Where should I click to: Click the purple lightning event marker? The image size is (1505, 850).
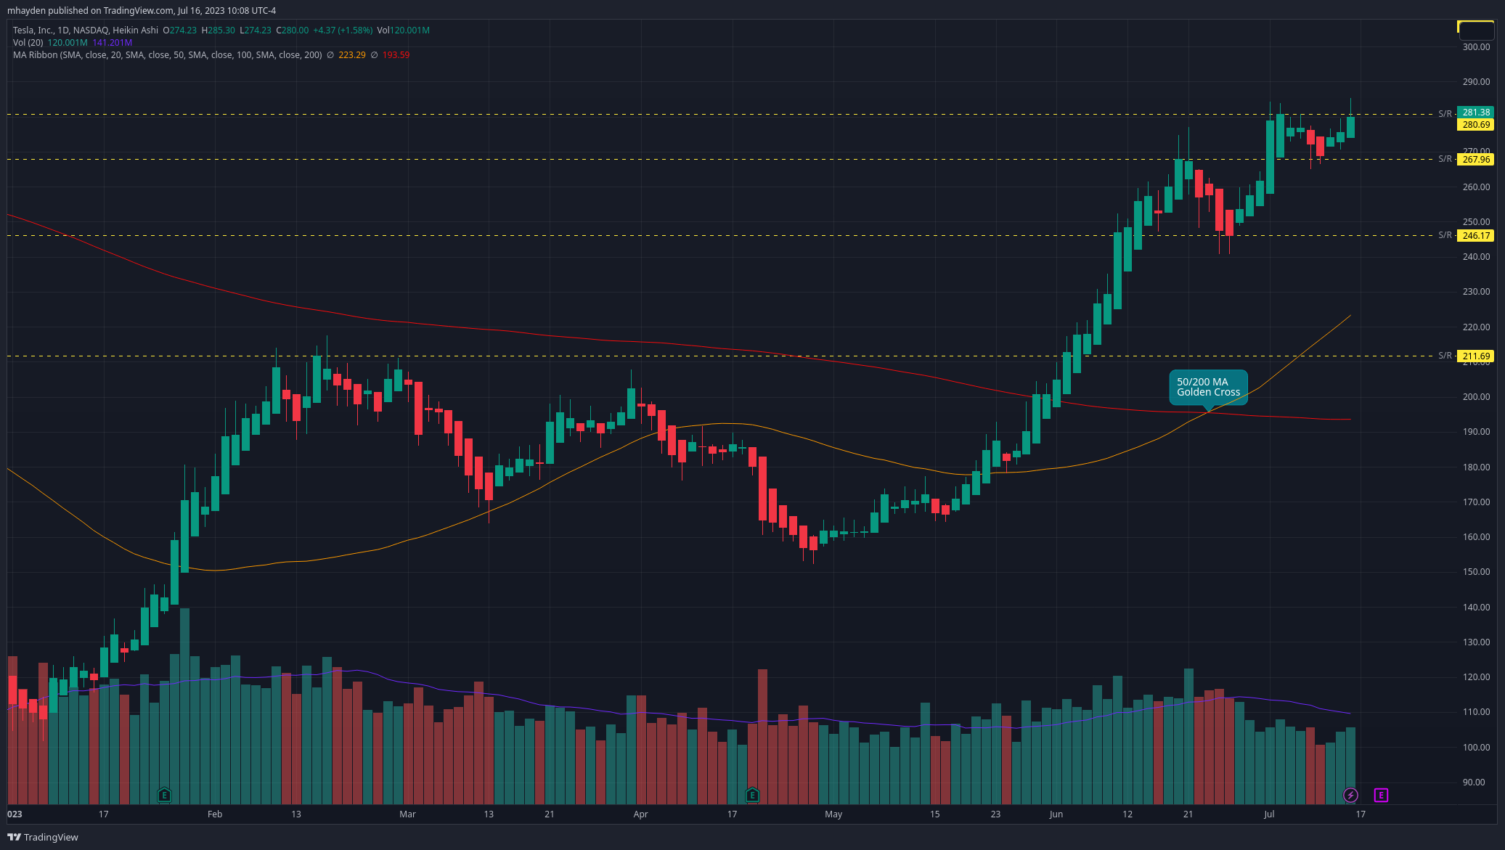[x=1350, y=795]
